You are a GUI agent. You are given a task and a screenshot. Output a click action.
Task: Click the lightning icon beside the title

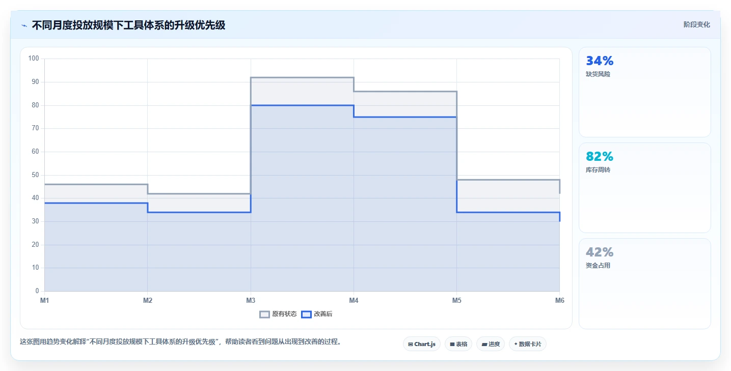point(24,25)
